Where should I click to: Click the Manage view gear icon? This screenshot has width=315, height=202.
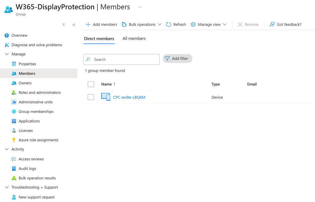pyautogui.click(x=193, y=25)
